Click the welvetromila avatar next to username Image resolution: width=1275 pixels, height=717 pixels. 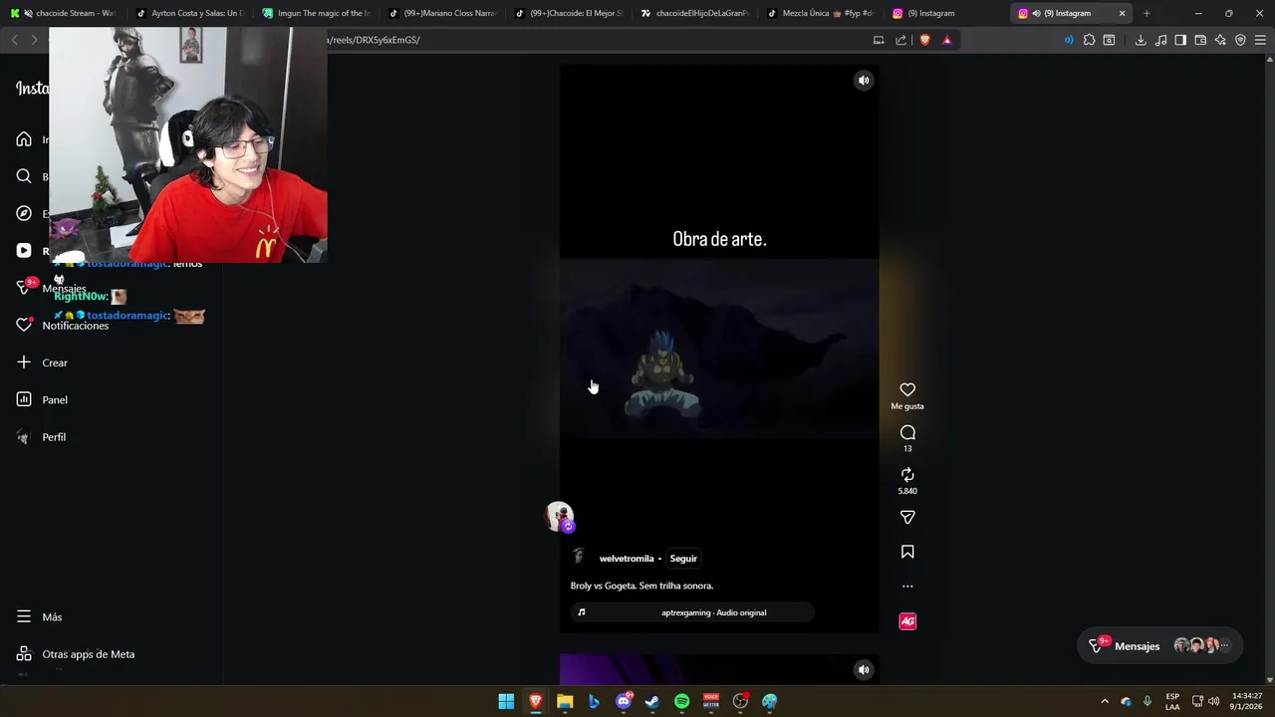click(579, 557)
